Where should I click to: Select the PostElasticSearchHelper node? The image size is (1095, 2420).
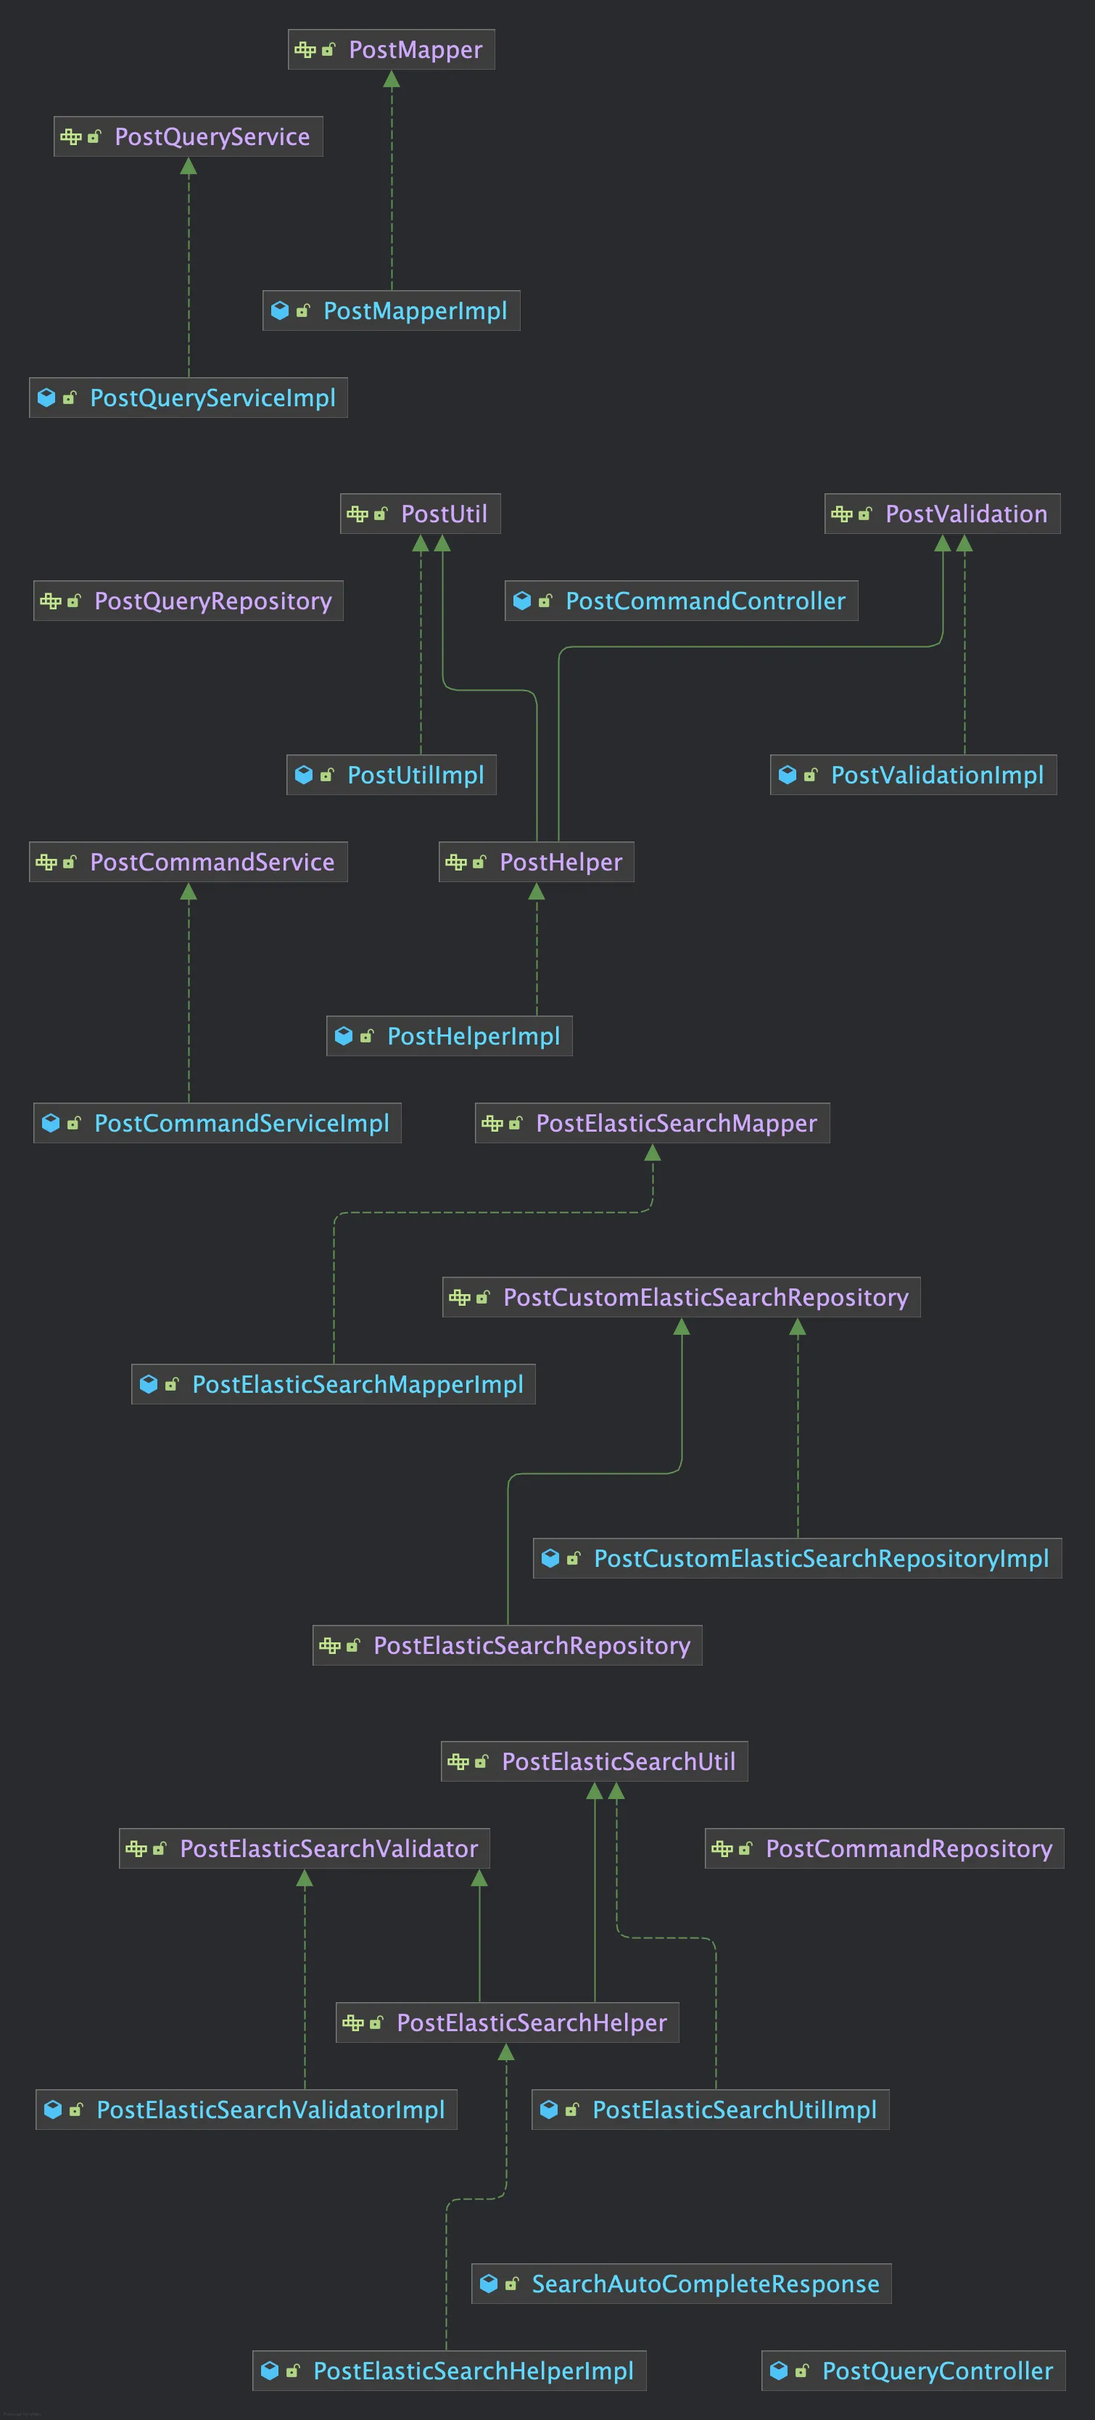(507, 2023)
